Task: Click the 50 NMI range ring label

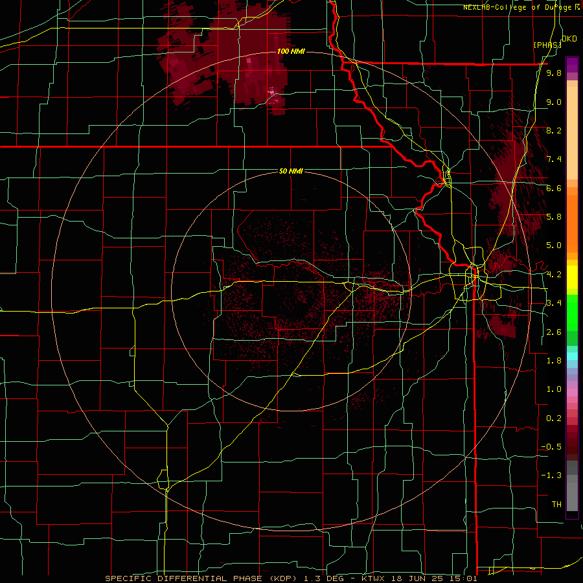Action: pyautogui.click(x=291, y=171)
